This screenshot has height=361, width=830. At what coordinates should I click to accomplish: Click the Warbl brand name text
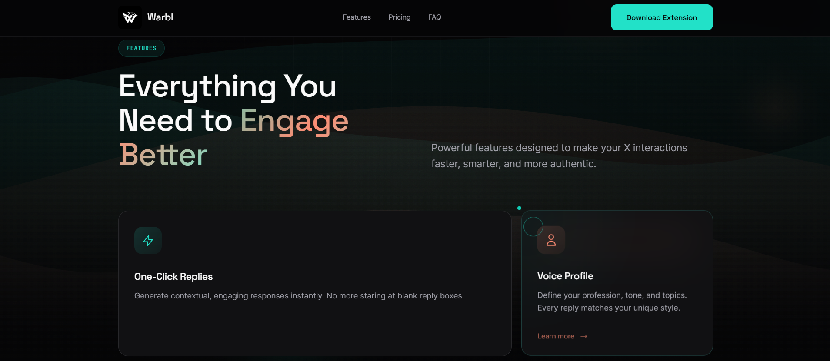pyautogui.click(x=160, y=17)
